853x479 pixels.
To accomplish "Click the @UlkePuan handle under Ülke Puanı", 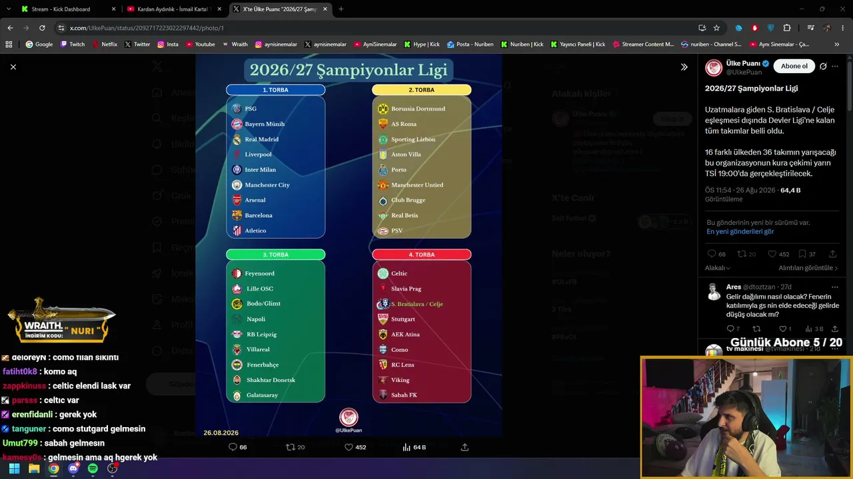I will (744, 72).
